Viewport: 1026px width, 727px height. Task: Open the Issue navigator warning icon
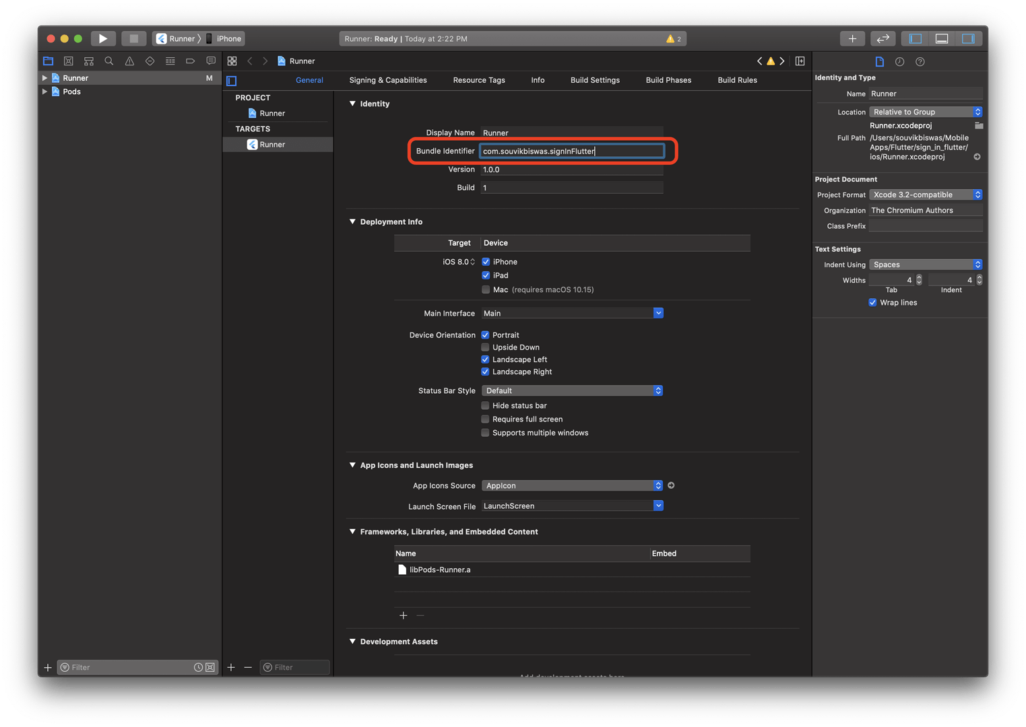click(x=129, y=61)
